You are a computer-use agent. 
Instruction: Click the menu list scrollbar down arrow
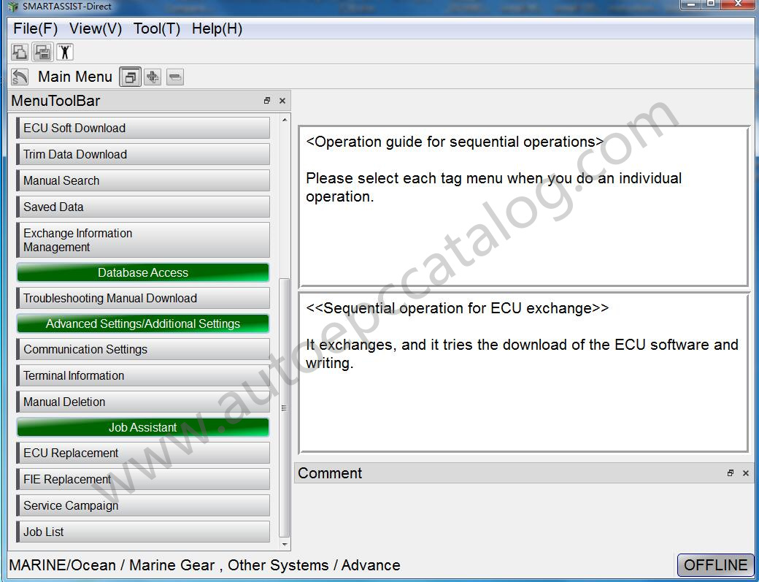coord(284,544)
